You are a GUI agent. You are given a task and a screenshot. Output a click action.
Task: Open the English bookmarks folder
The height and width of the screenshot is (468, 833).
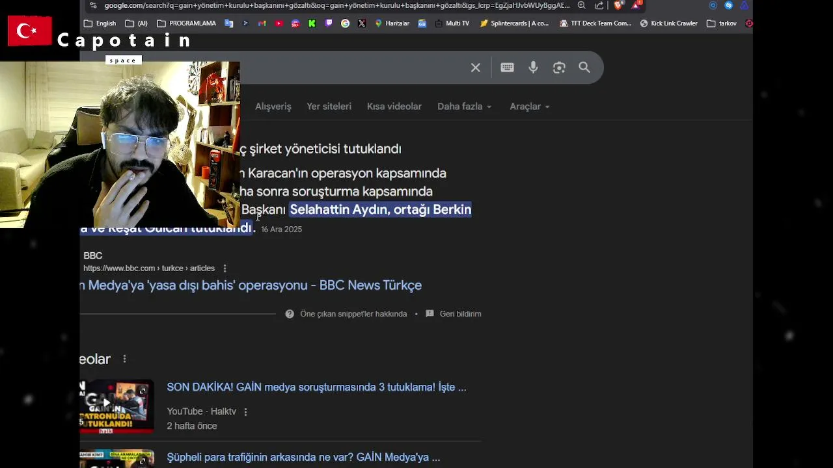pyautogui.click(x=100, y=23)
